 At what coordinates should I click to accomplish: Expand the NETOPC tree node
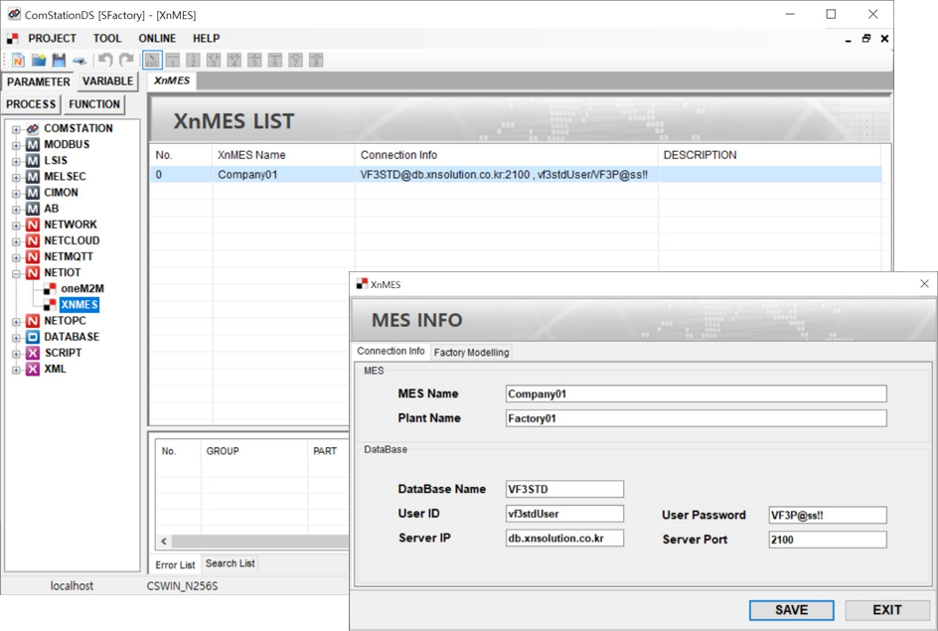click(16, 322)
